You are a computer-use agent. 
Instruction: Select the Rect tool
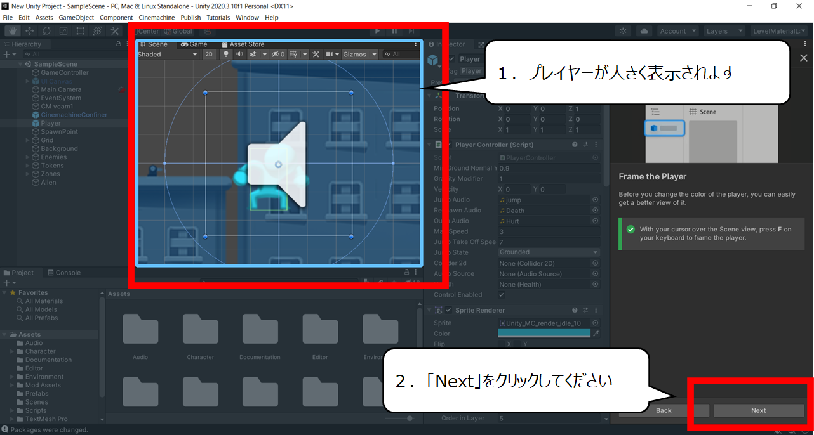click(x=81, y=31)
